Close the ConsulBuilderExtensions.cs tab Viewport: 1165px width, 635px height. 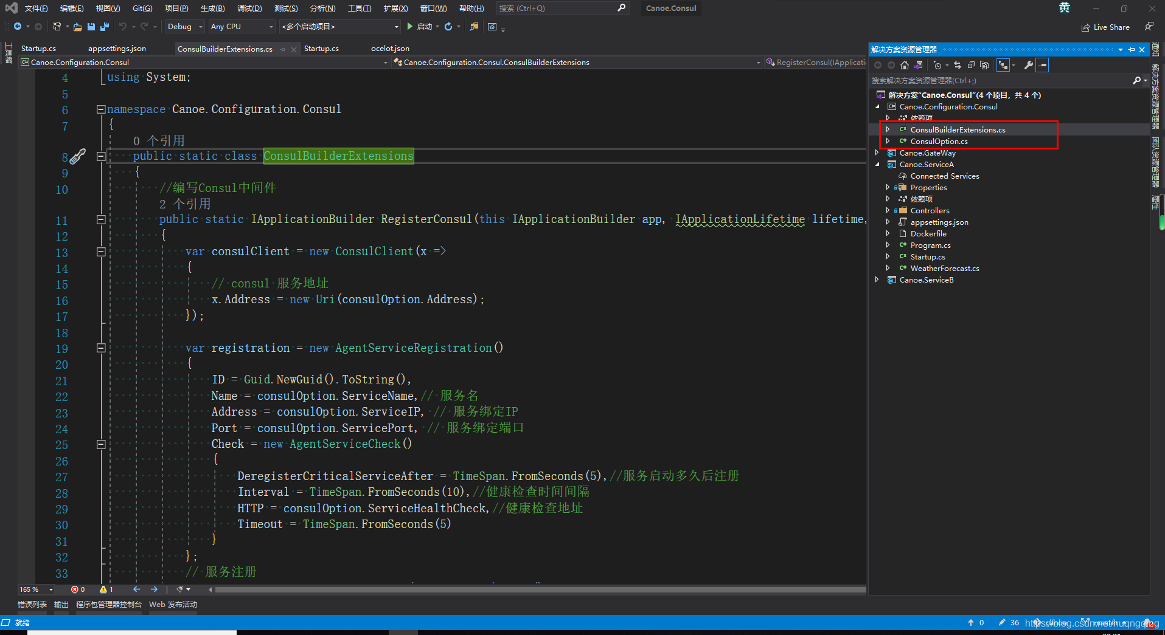pos(294,49)
